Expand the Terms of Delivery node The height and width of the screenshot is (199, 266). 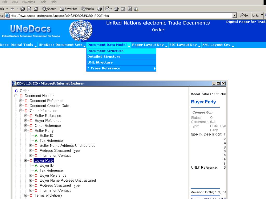click(x=26, y=195)
